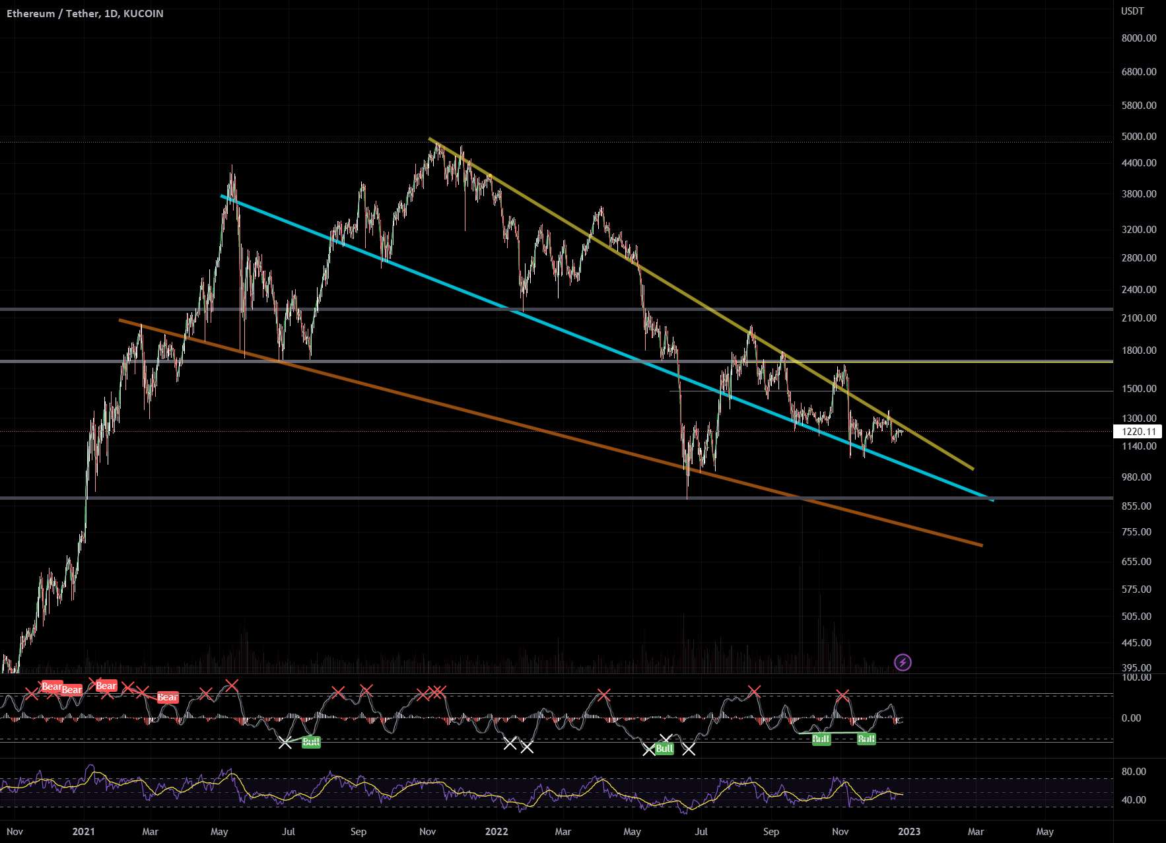Select the cyan descending trendline
Image resolution: width=1166 pixels, height=843 pixels.
click(x=607, y=348)
